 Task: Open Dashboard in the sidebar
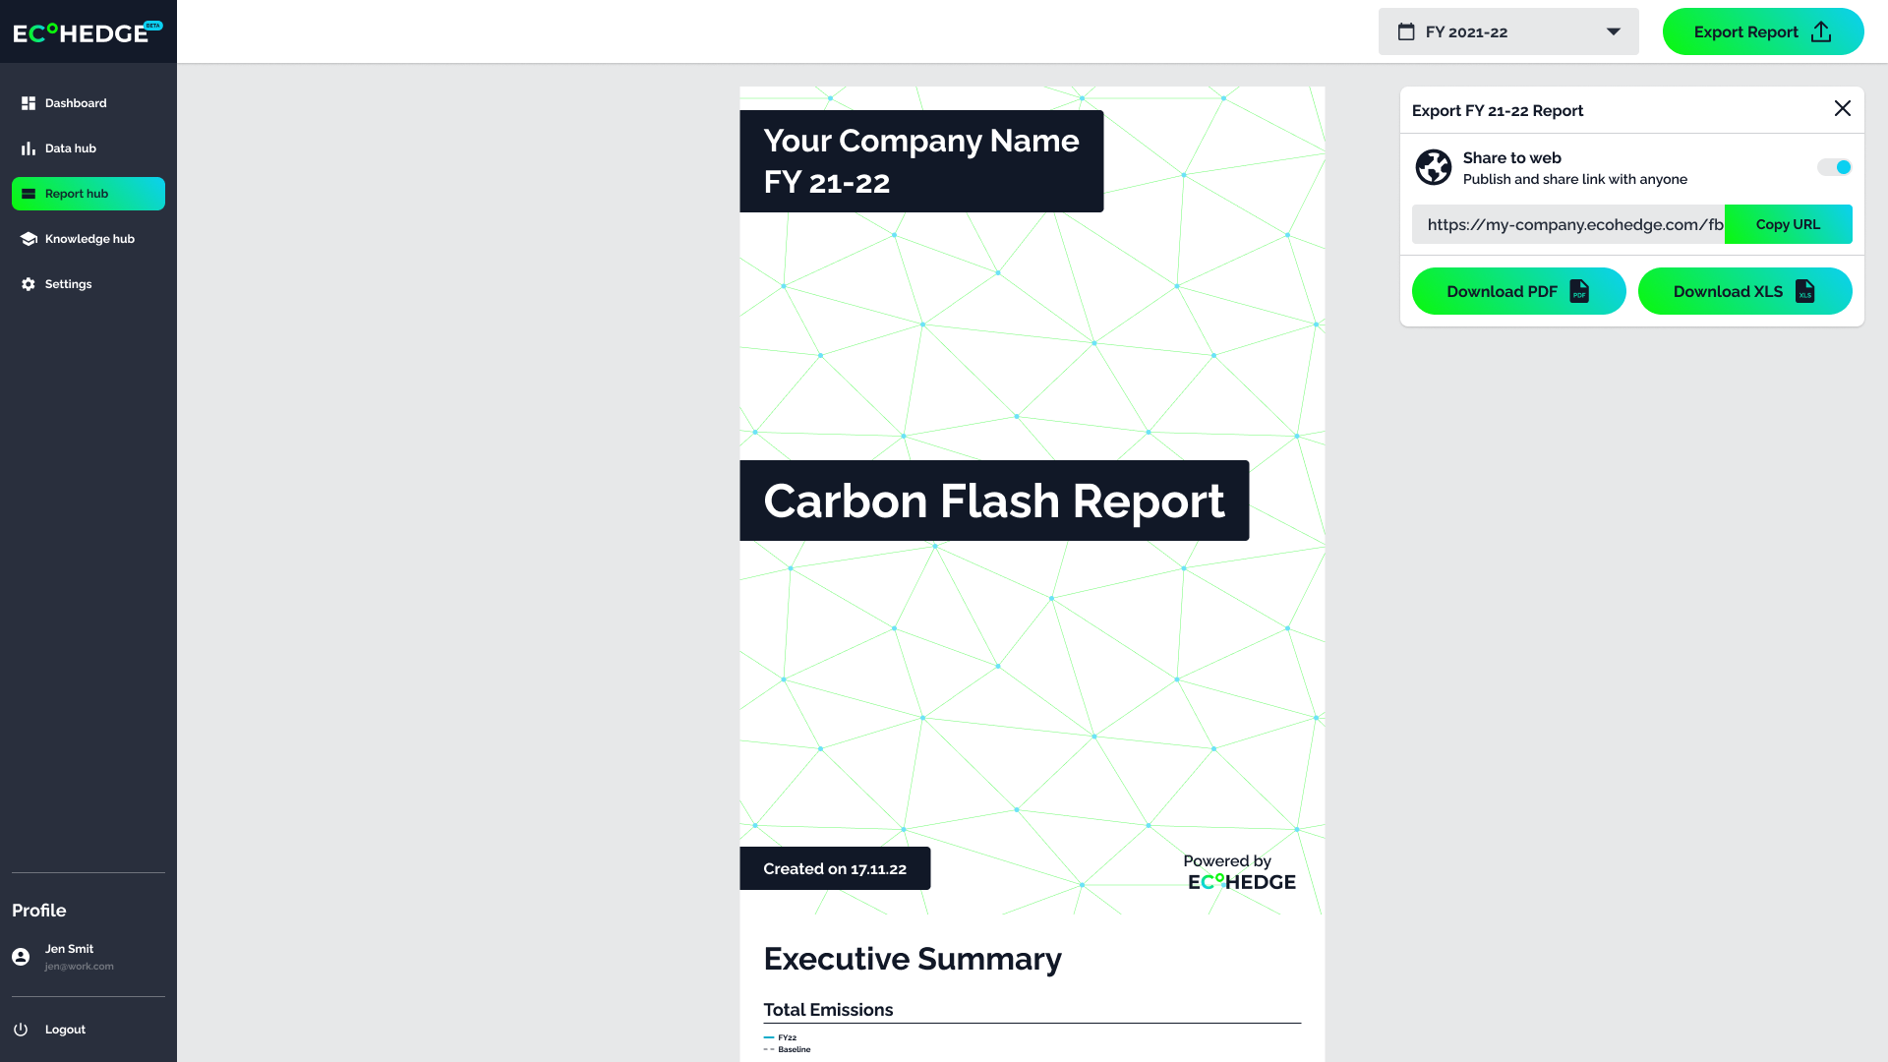coord(88,103)
